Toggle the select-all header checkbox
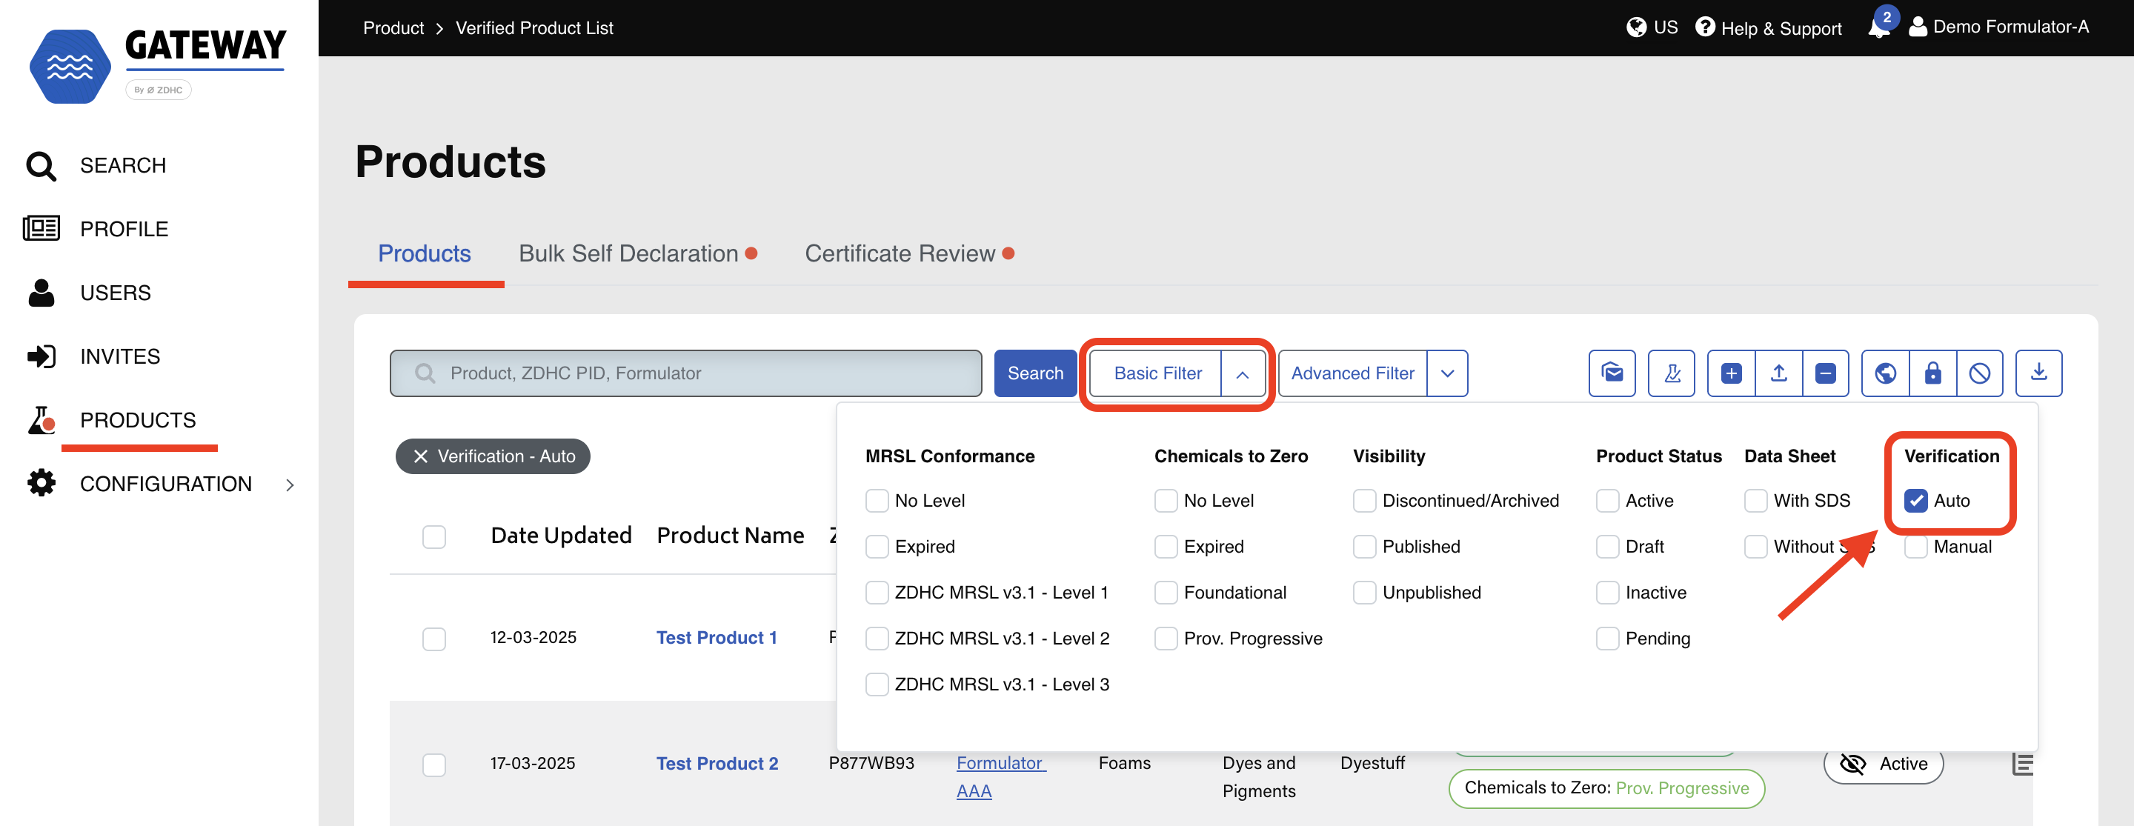The width and height of the screenshot is (2134, 826). point(434,537)
